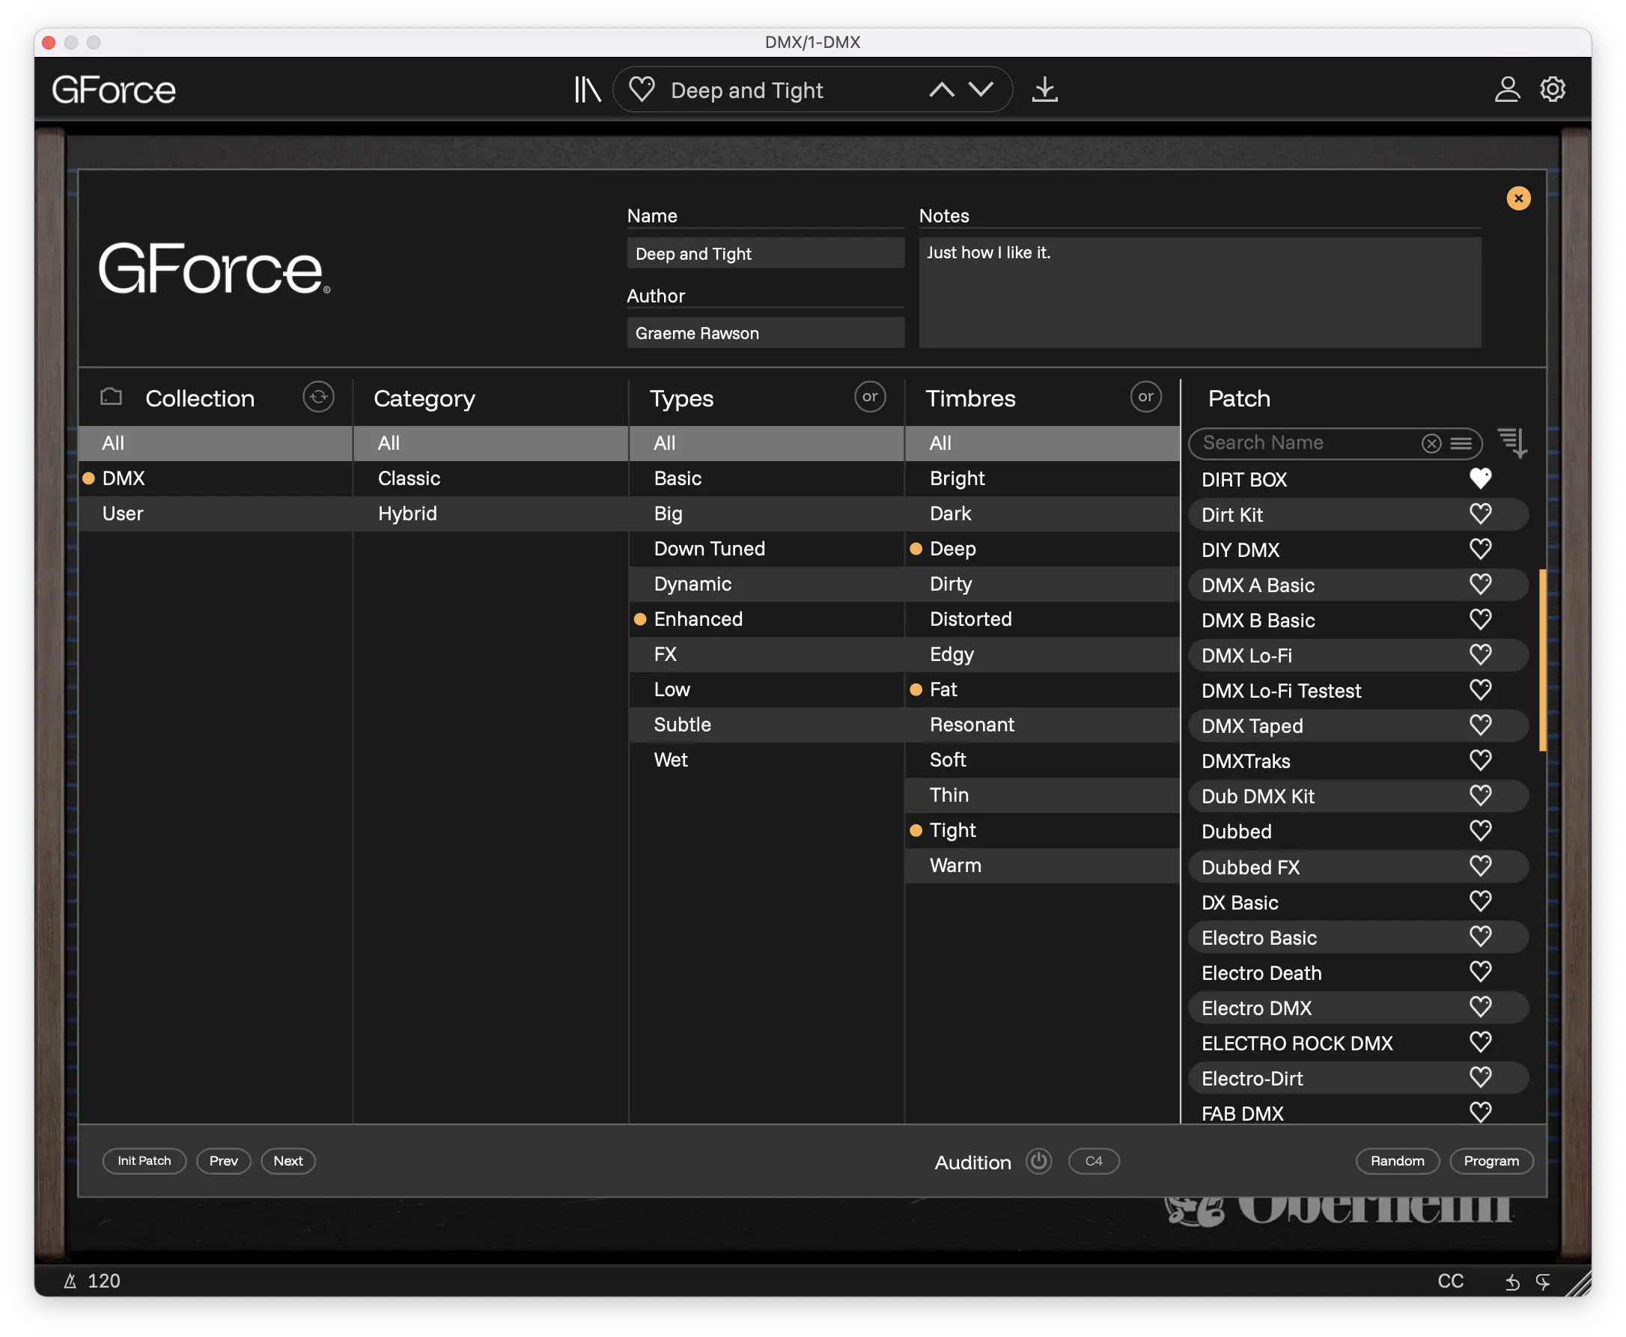
Task: Click the Prev button
Action: pyautogui.click(x=223, y=1160)
